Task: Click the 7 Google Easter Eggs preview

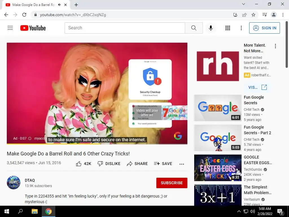Action: (x=174, y=113)
